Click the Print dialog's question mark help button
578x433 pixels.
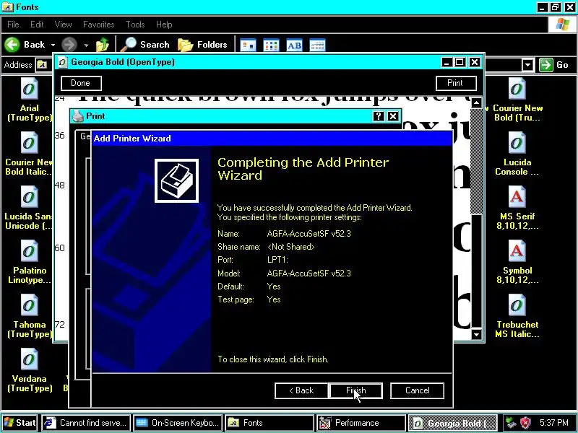click(x=378, y=116)
